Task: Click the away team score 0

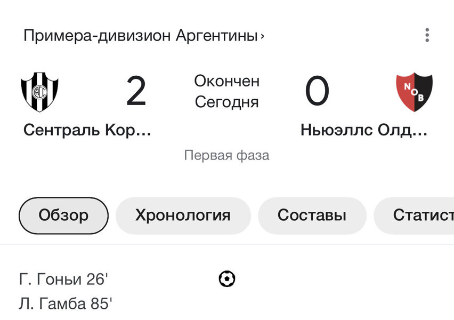Action: point(317,92)
